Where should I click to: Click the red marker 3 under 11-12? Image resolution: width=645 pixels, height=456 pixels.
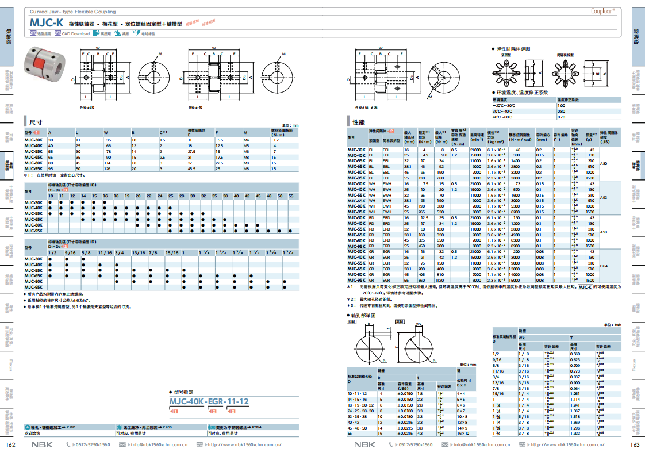pyautogui.click(x=232, y=411)
